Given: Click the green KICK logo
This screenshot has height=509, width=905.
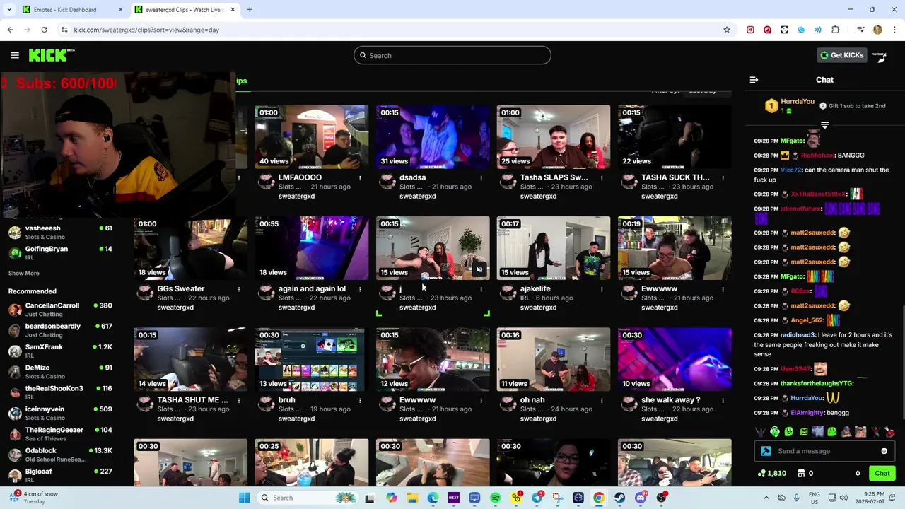Looking at the screenshot, I should pos(52,55).
